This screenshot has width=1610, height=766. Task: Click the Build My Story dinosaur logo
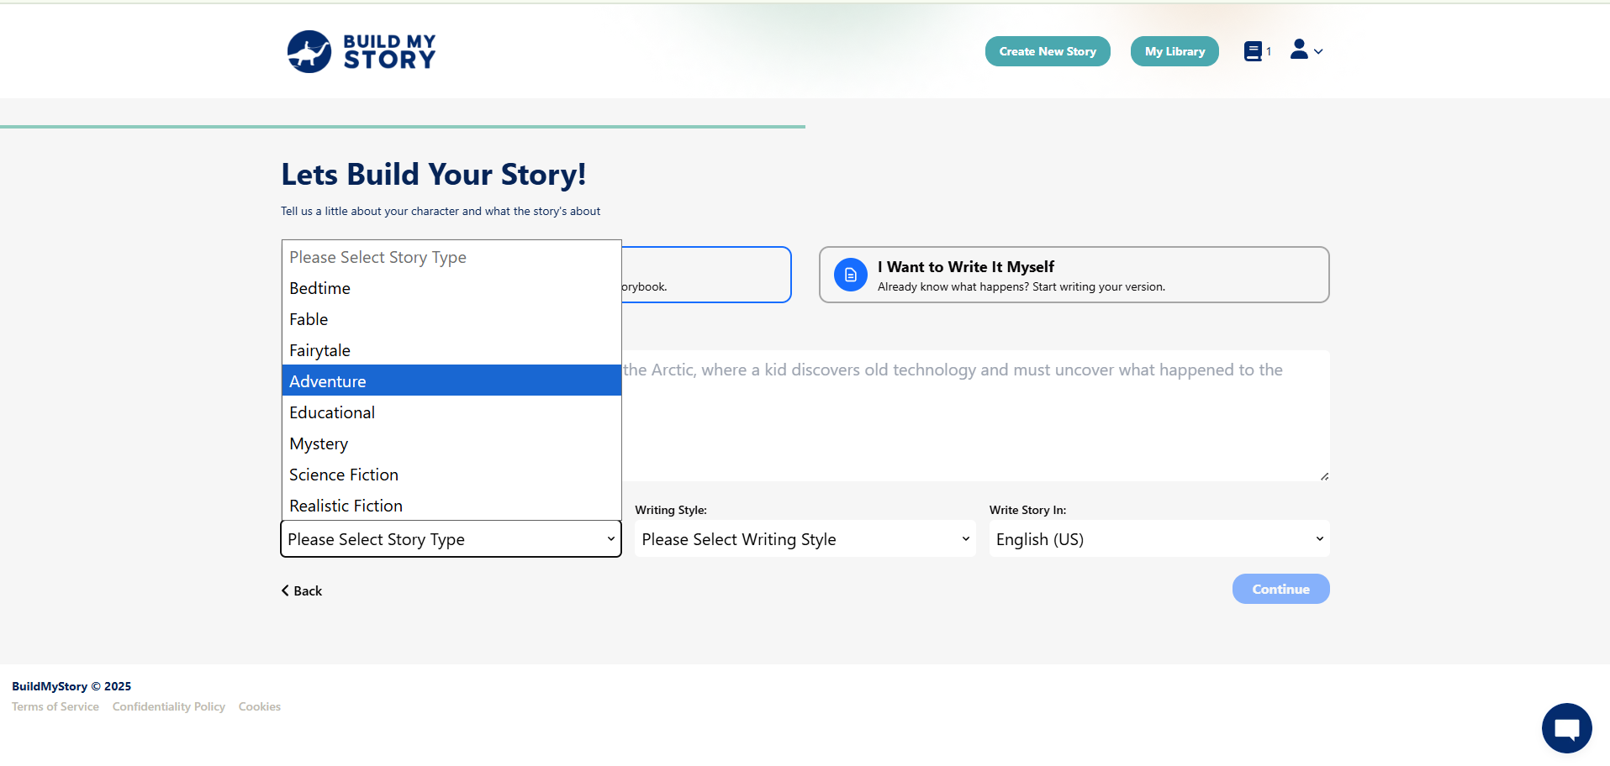[309, 51]
